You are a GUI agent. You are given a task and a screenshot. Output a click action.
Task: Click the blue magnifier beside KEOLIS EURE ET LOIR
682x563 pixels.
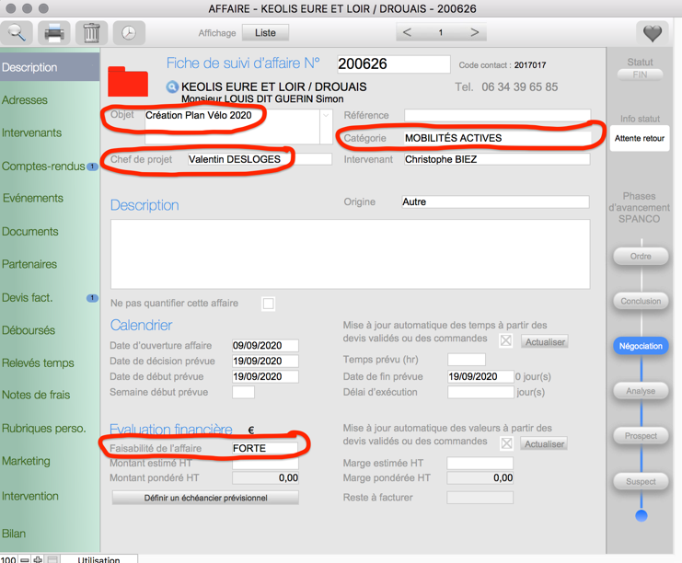(172, 87)
